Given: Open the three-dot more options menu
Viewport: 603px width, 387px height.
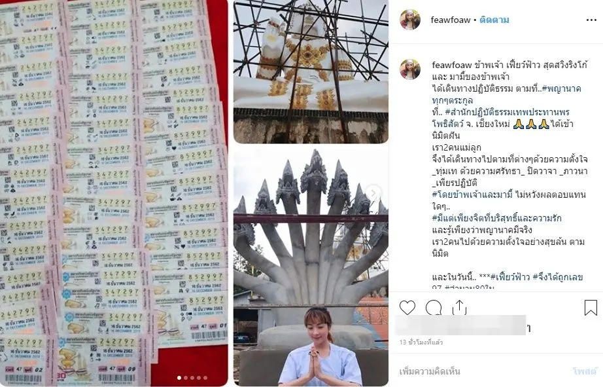Looking at the screenshot, I should point(591,20).
